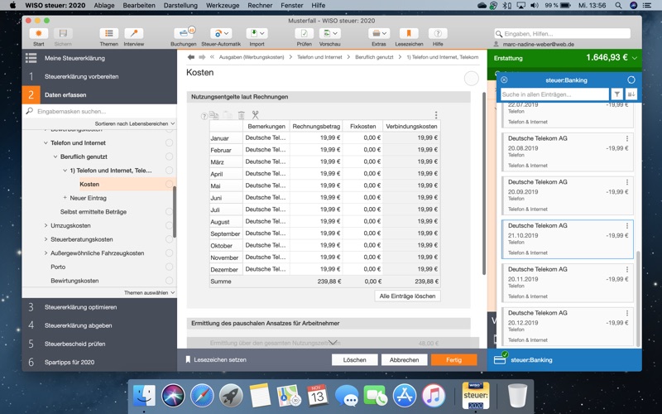This screenshot has width=662, height=414.
Task: Toggle status circle beside Steuerberatungskosten
Action: point(170,239)
